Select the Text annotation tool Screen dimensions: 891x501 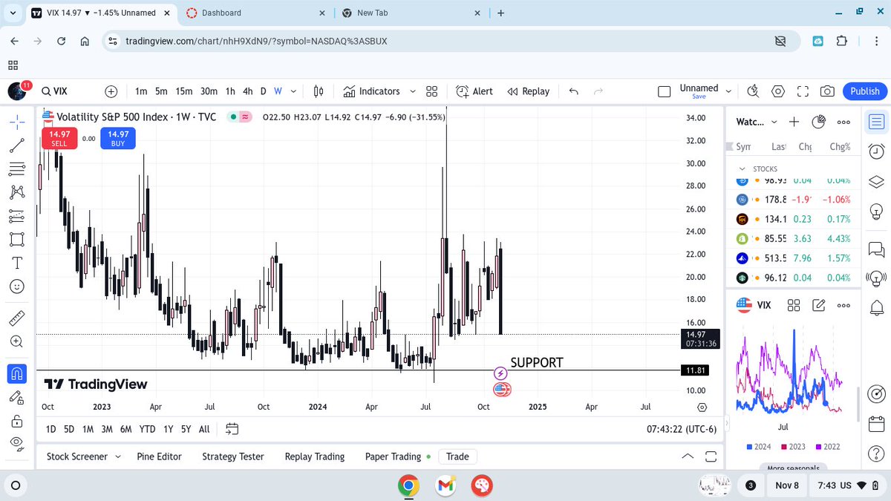tap(16, 263)
